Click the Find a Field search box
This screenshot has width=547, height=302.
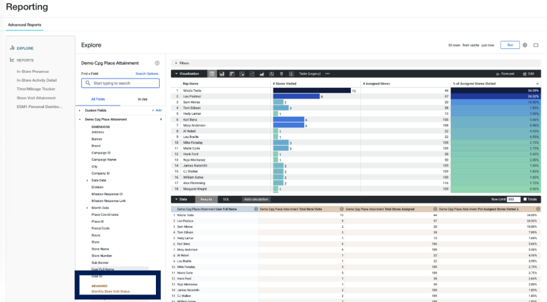[x=120, y=84]
